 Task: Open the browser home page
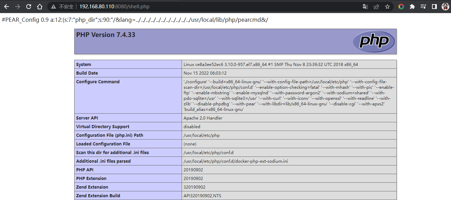[40, 7]
